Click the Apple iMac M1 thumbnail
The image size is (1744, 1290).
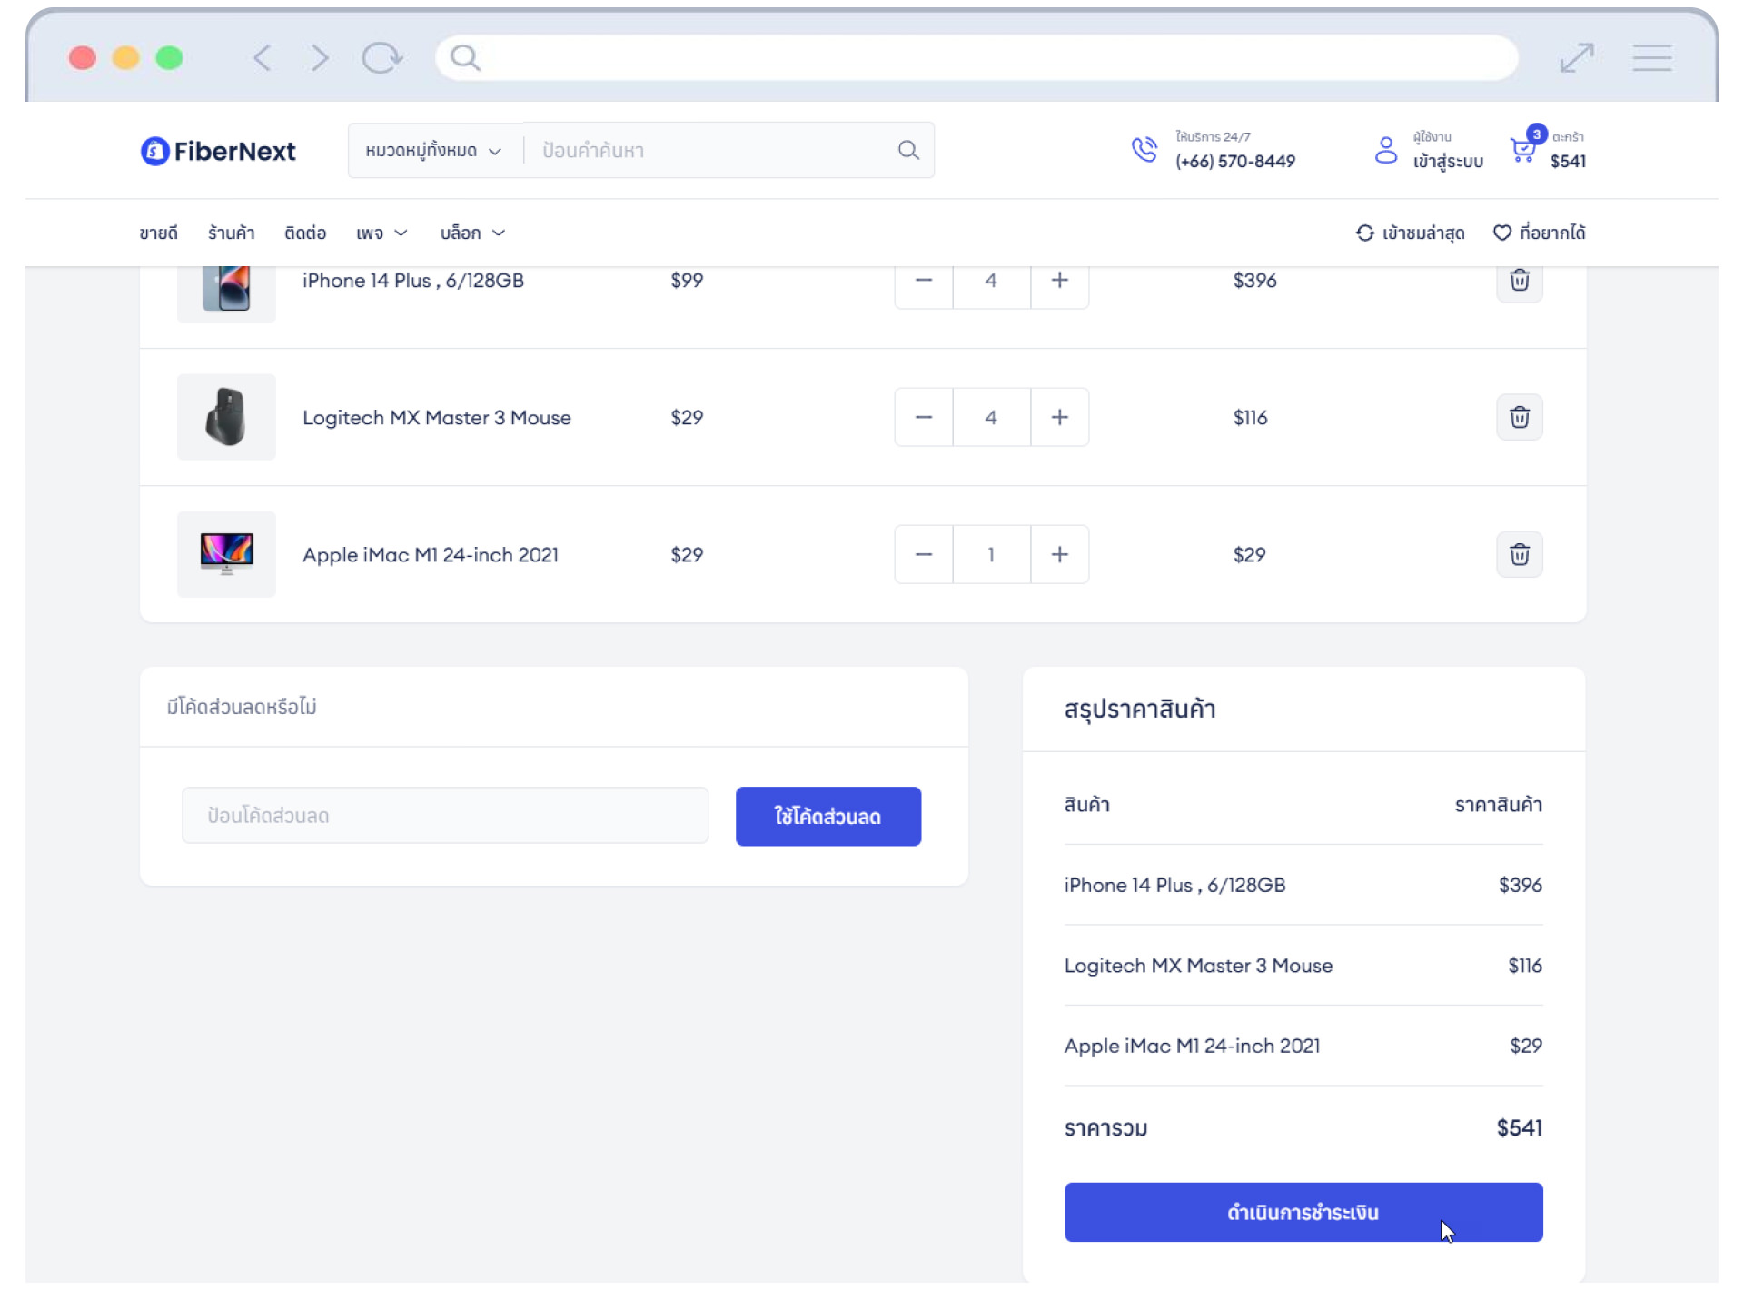[226, 554]
